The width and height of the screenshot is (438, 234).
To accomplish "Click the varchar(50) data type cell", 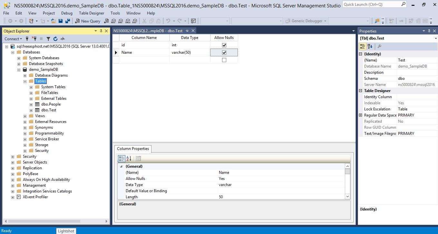I will [190, 52].
